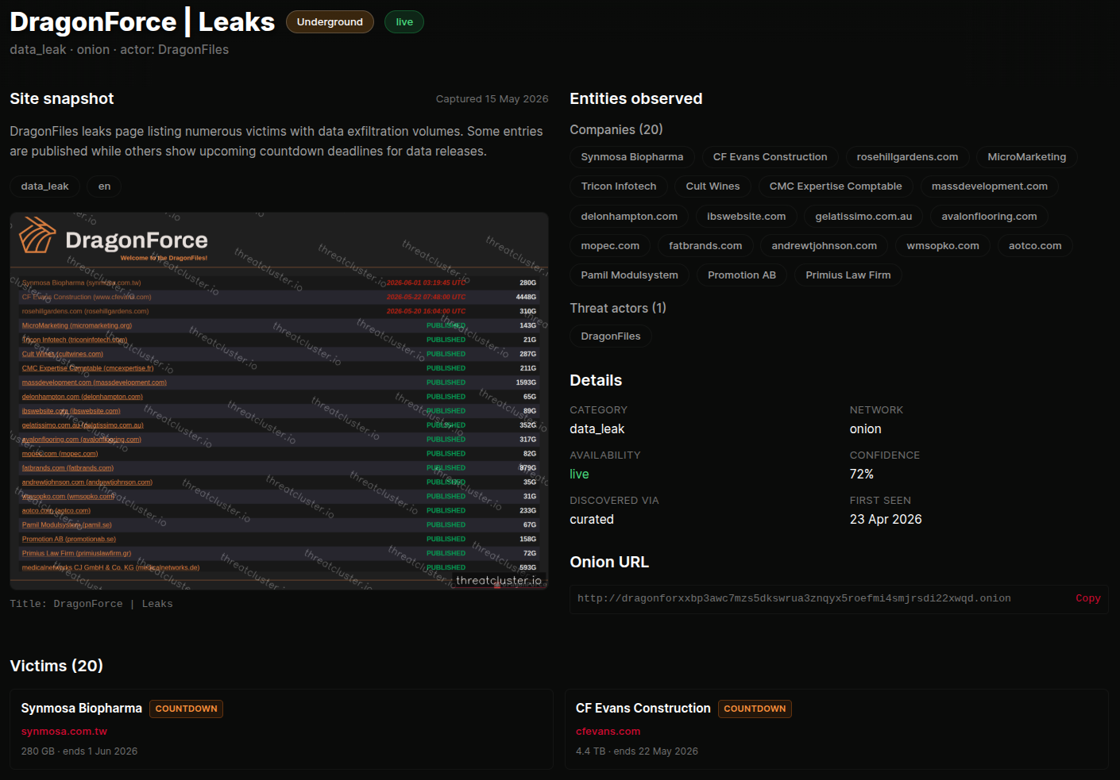Click the "Victims (20)" section heading
The image size is (1120, 780).
(56, 667)
